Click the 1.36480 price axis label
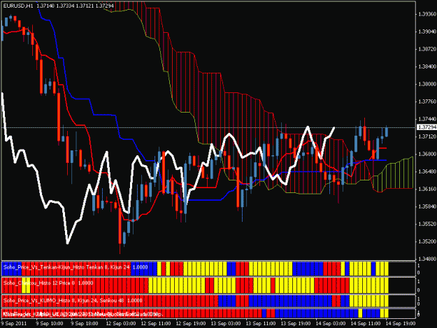Viewport: 437px width, 328px height. [427, 171]
